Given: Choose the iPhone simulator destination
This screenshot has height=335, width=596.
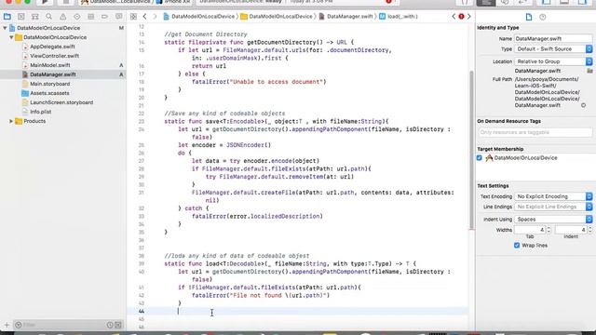Looking at the screenshot, I should (173, 2).
